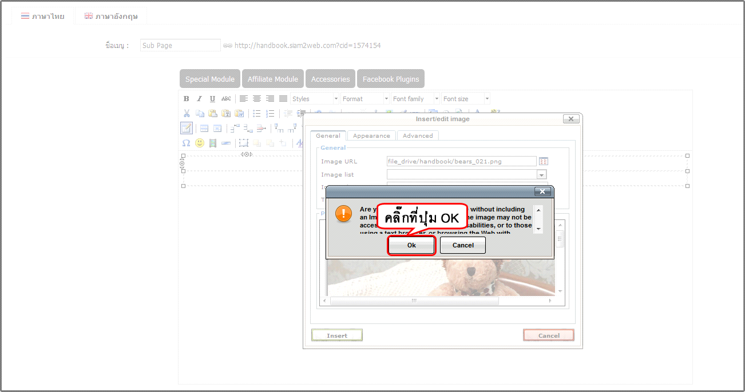
Task: Click the alert message scroll-up arrow
Action: tap(538, 210)
